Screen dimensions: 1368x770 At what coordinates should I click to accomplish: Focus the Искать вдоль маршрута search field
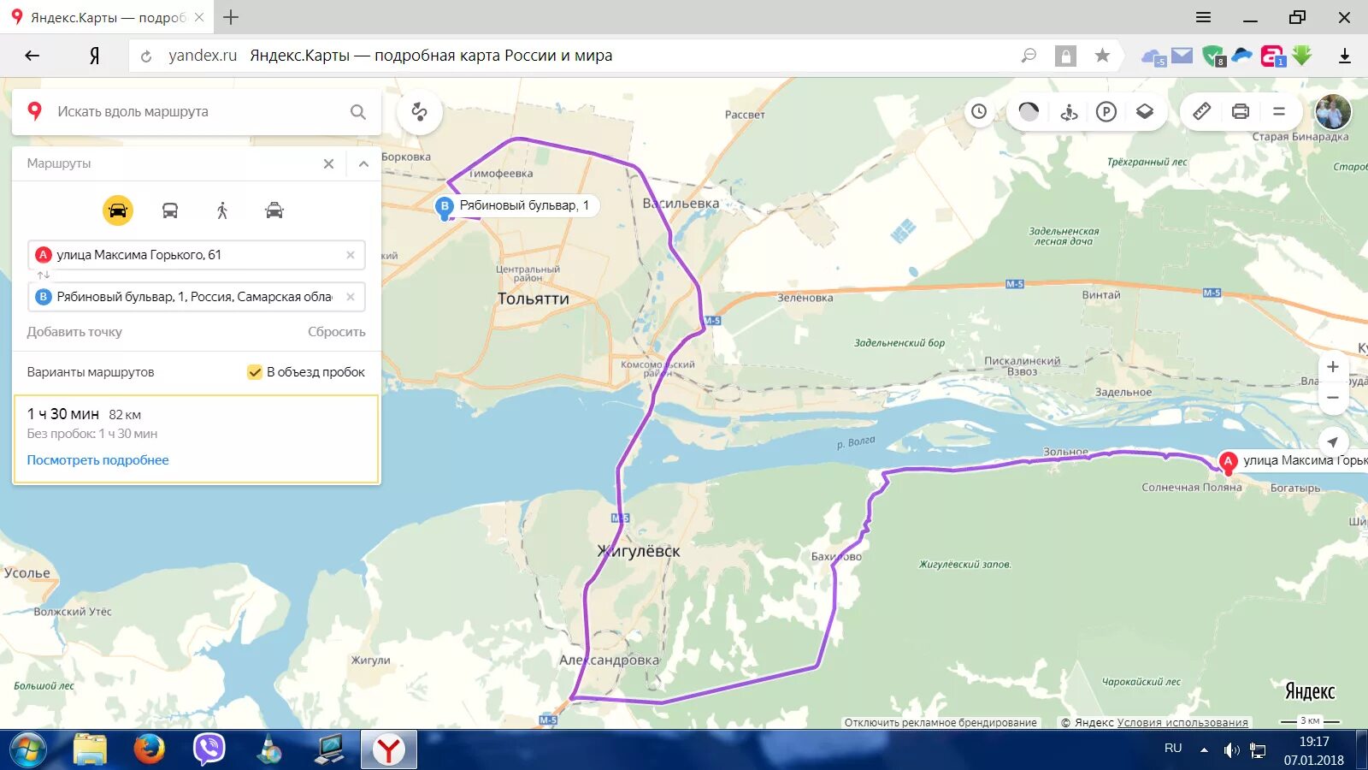point(198,112)
